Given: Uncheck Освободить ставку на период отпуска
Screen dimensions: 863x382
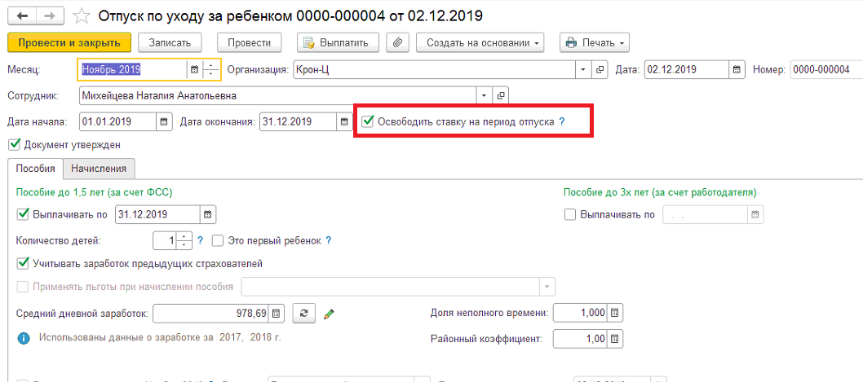Looking at the screenshot, I should pos(368,121).
